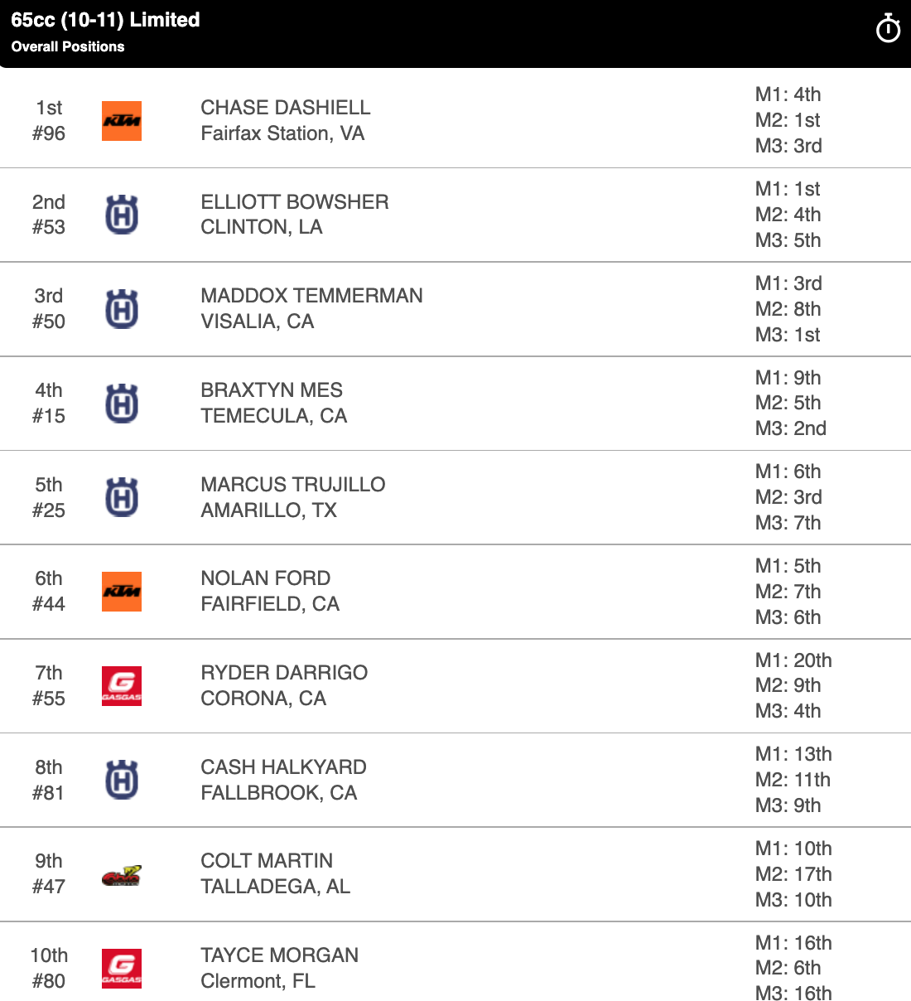Screen dimensions: 911x1001
Task: Click the Husqvarna logo next to Braxtyn Mes
Action: 122,404
